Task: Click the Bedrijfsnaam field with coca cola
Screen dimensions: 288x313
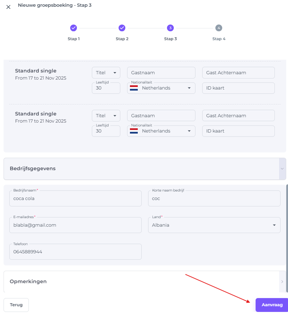Action: [x=75, y=199]
